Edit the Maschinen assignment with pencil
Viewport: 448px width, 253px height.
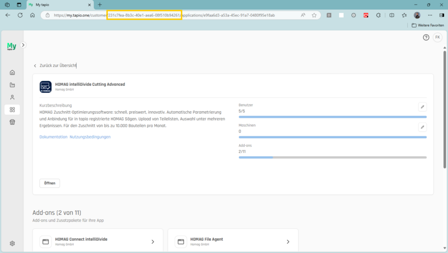tap(422, 127)
